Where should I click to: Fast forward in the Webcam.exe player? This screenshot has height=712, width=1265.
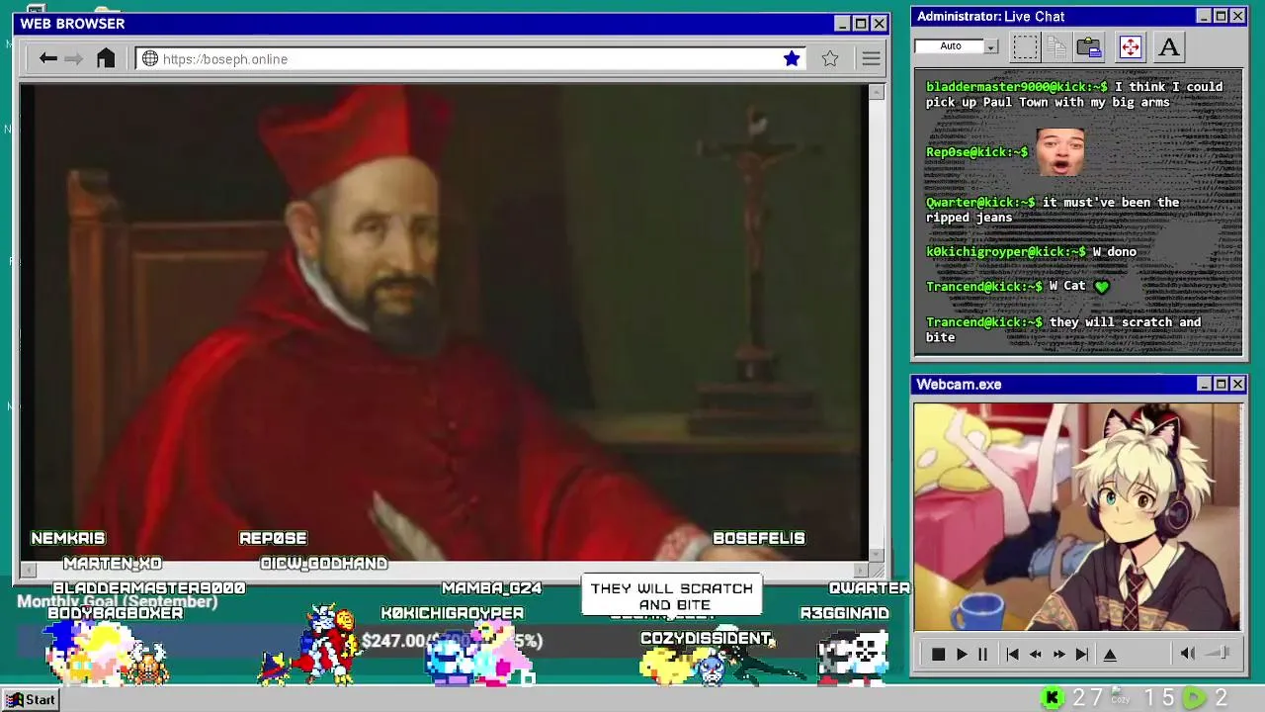[1059, 655]
